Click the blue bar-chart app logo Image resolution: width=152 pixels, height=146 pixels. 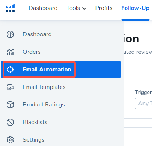[x=10, y=8]
